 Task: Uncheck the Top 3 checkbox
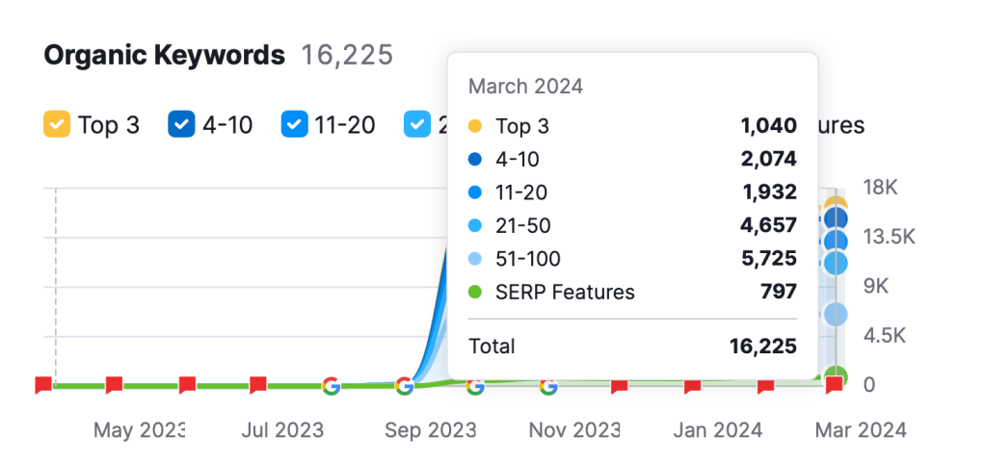(x=57, y=125)
